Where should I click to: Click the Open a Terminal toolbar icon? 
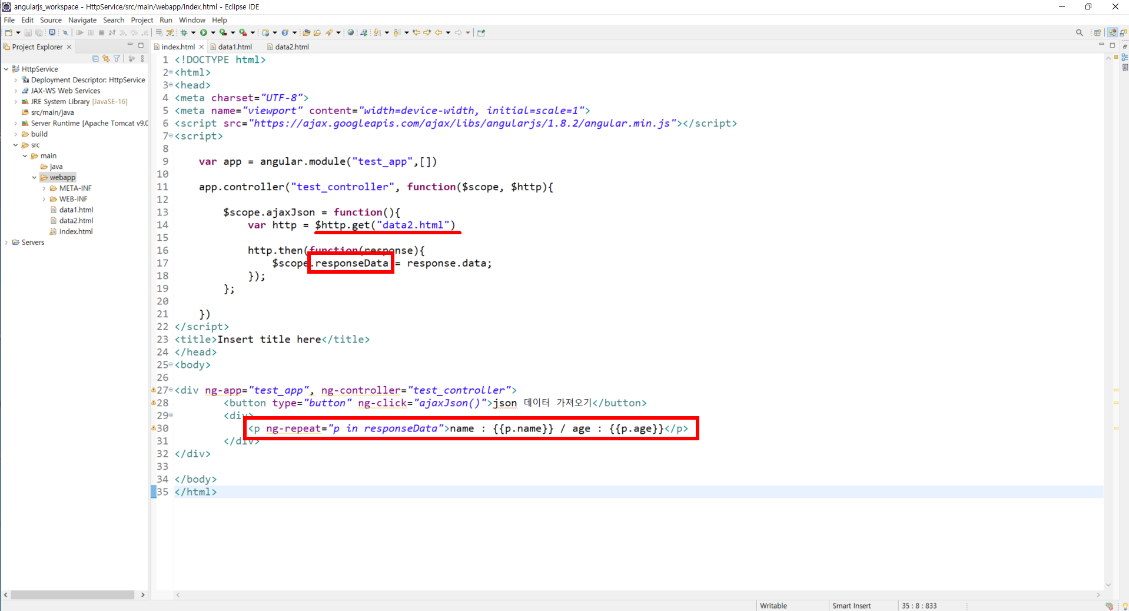pyautogui.click(x=52, y=32)
